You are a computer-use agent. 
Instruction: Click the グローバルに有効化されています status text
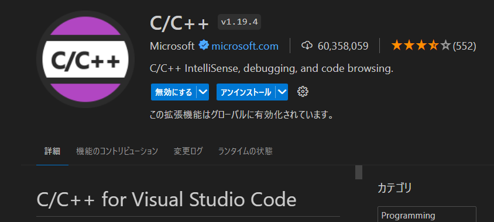(x=242, y=115)
